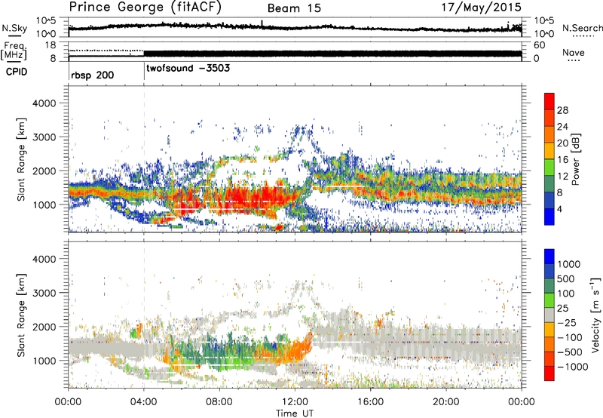
Task: Click the blue top of the velocity color bar
Action: [549, 257]
